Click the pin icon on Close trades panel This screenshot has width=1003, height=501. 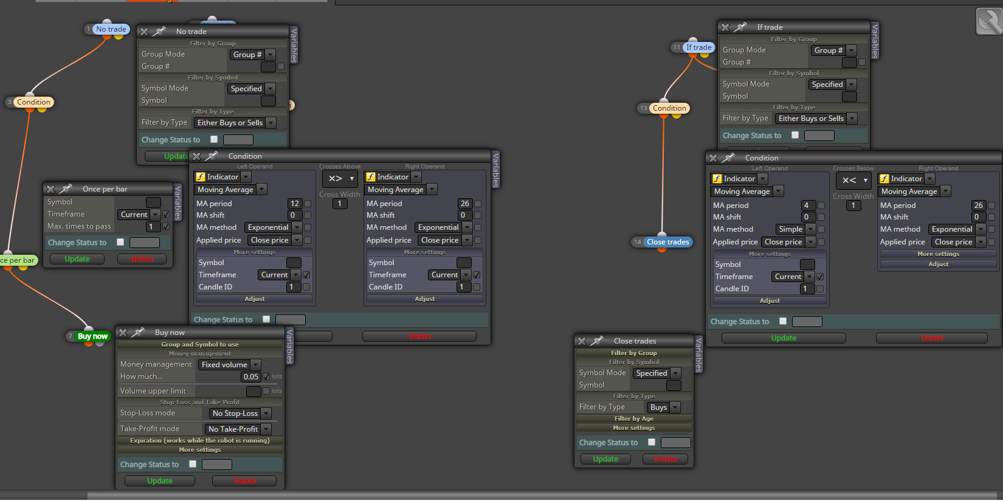(597, 341)
